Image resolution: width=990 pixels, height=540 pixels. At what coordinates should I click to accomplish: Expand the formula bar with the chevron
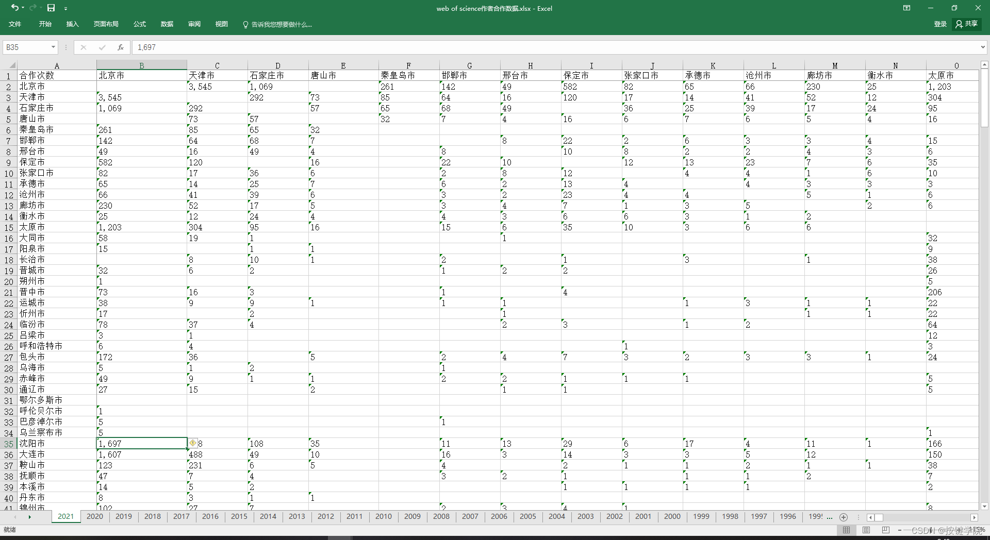[983, 47]
